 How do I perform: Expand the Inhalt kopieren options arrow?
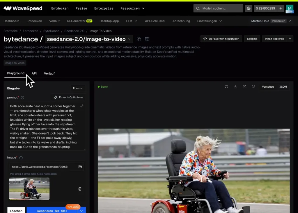(x=290, y=39)
